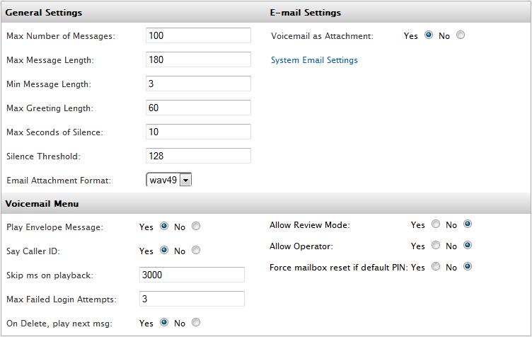Select Yes for Force mailbox reset
The width and height of the screenshot is (532, 337).
pos(436,267)
